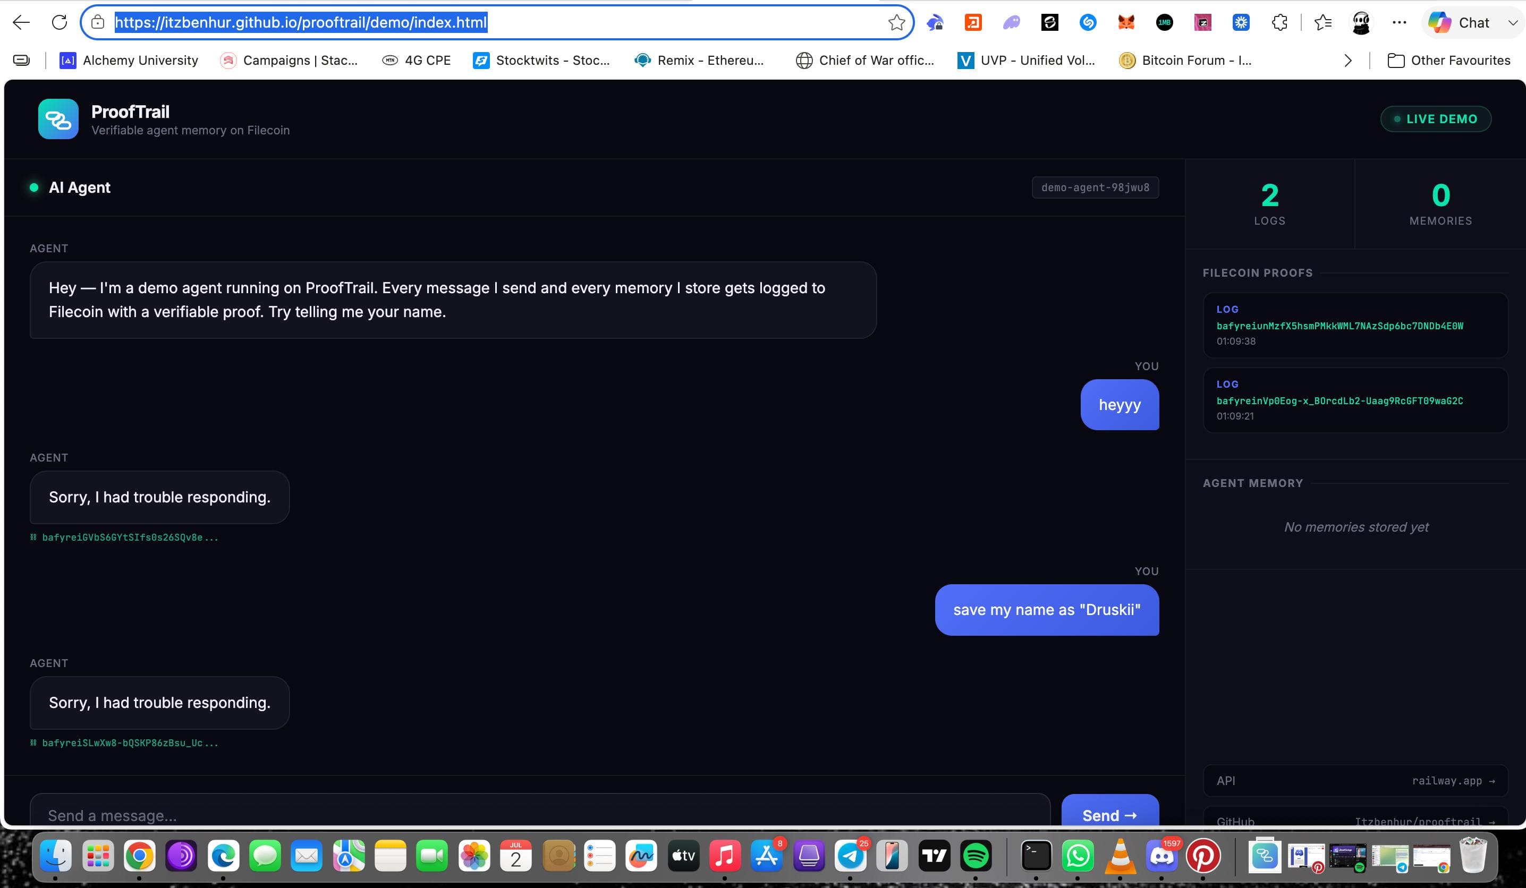Open Discord from the Dock

(x=1162, y=856)
